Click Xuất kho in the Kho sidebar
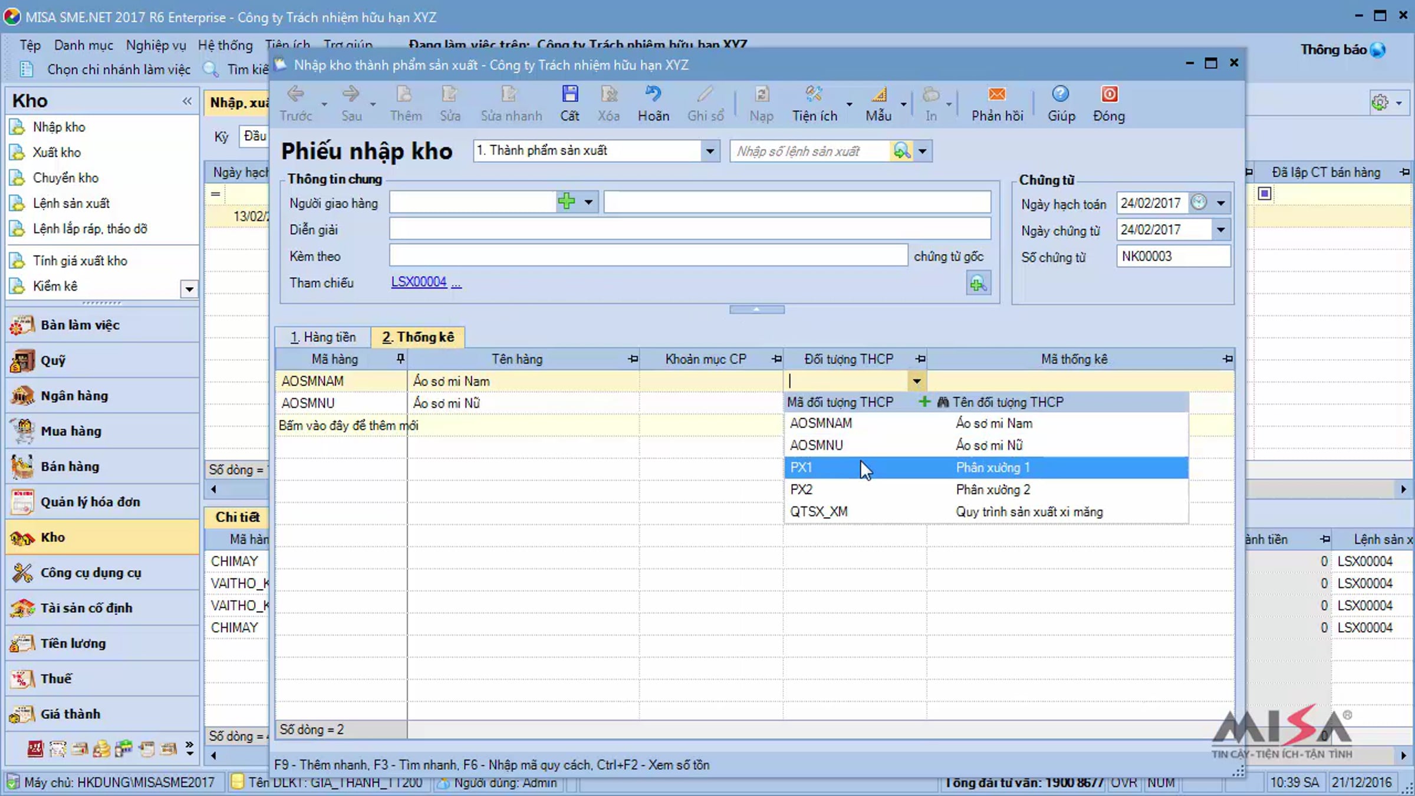 [57, 153]
